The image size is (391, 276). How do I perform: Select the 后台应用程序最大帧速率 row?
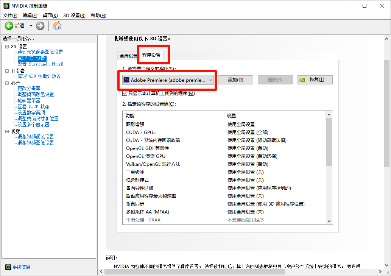click(x=224, y=196)
